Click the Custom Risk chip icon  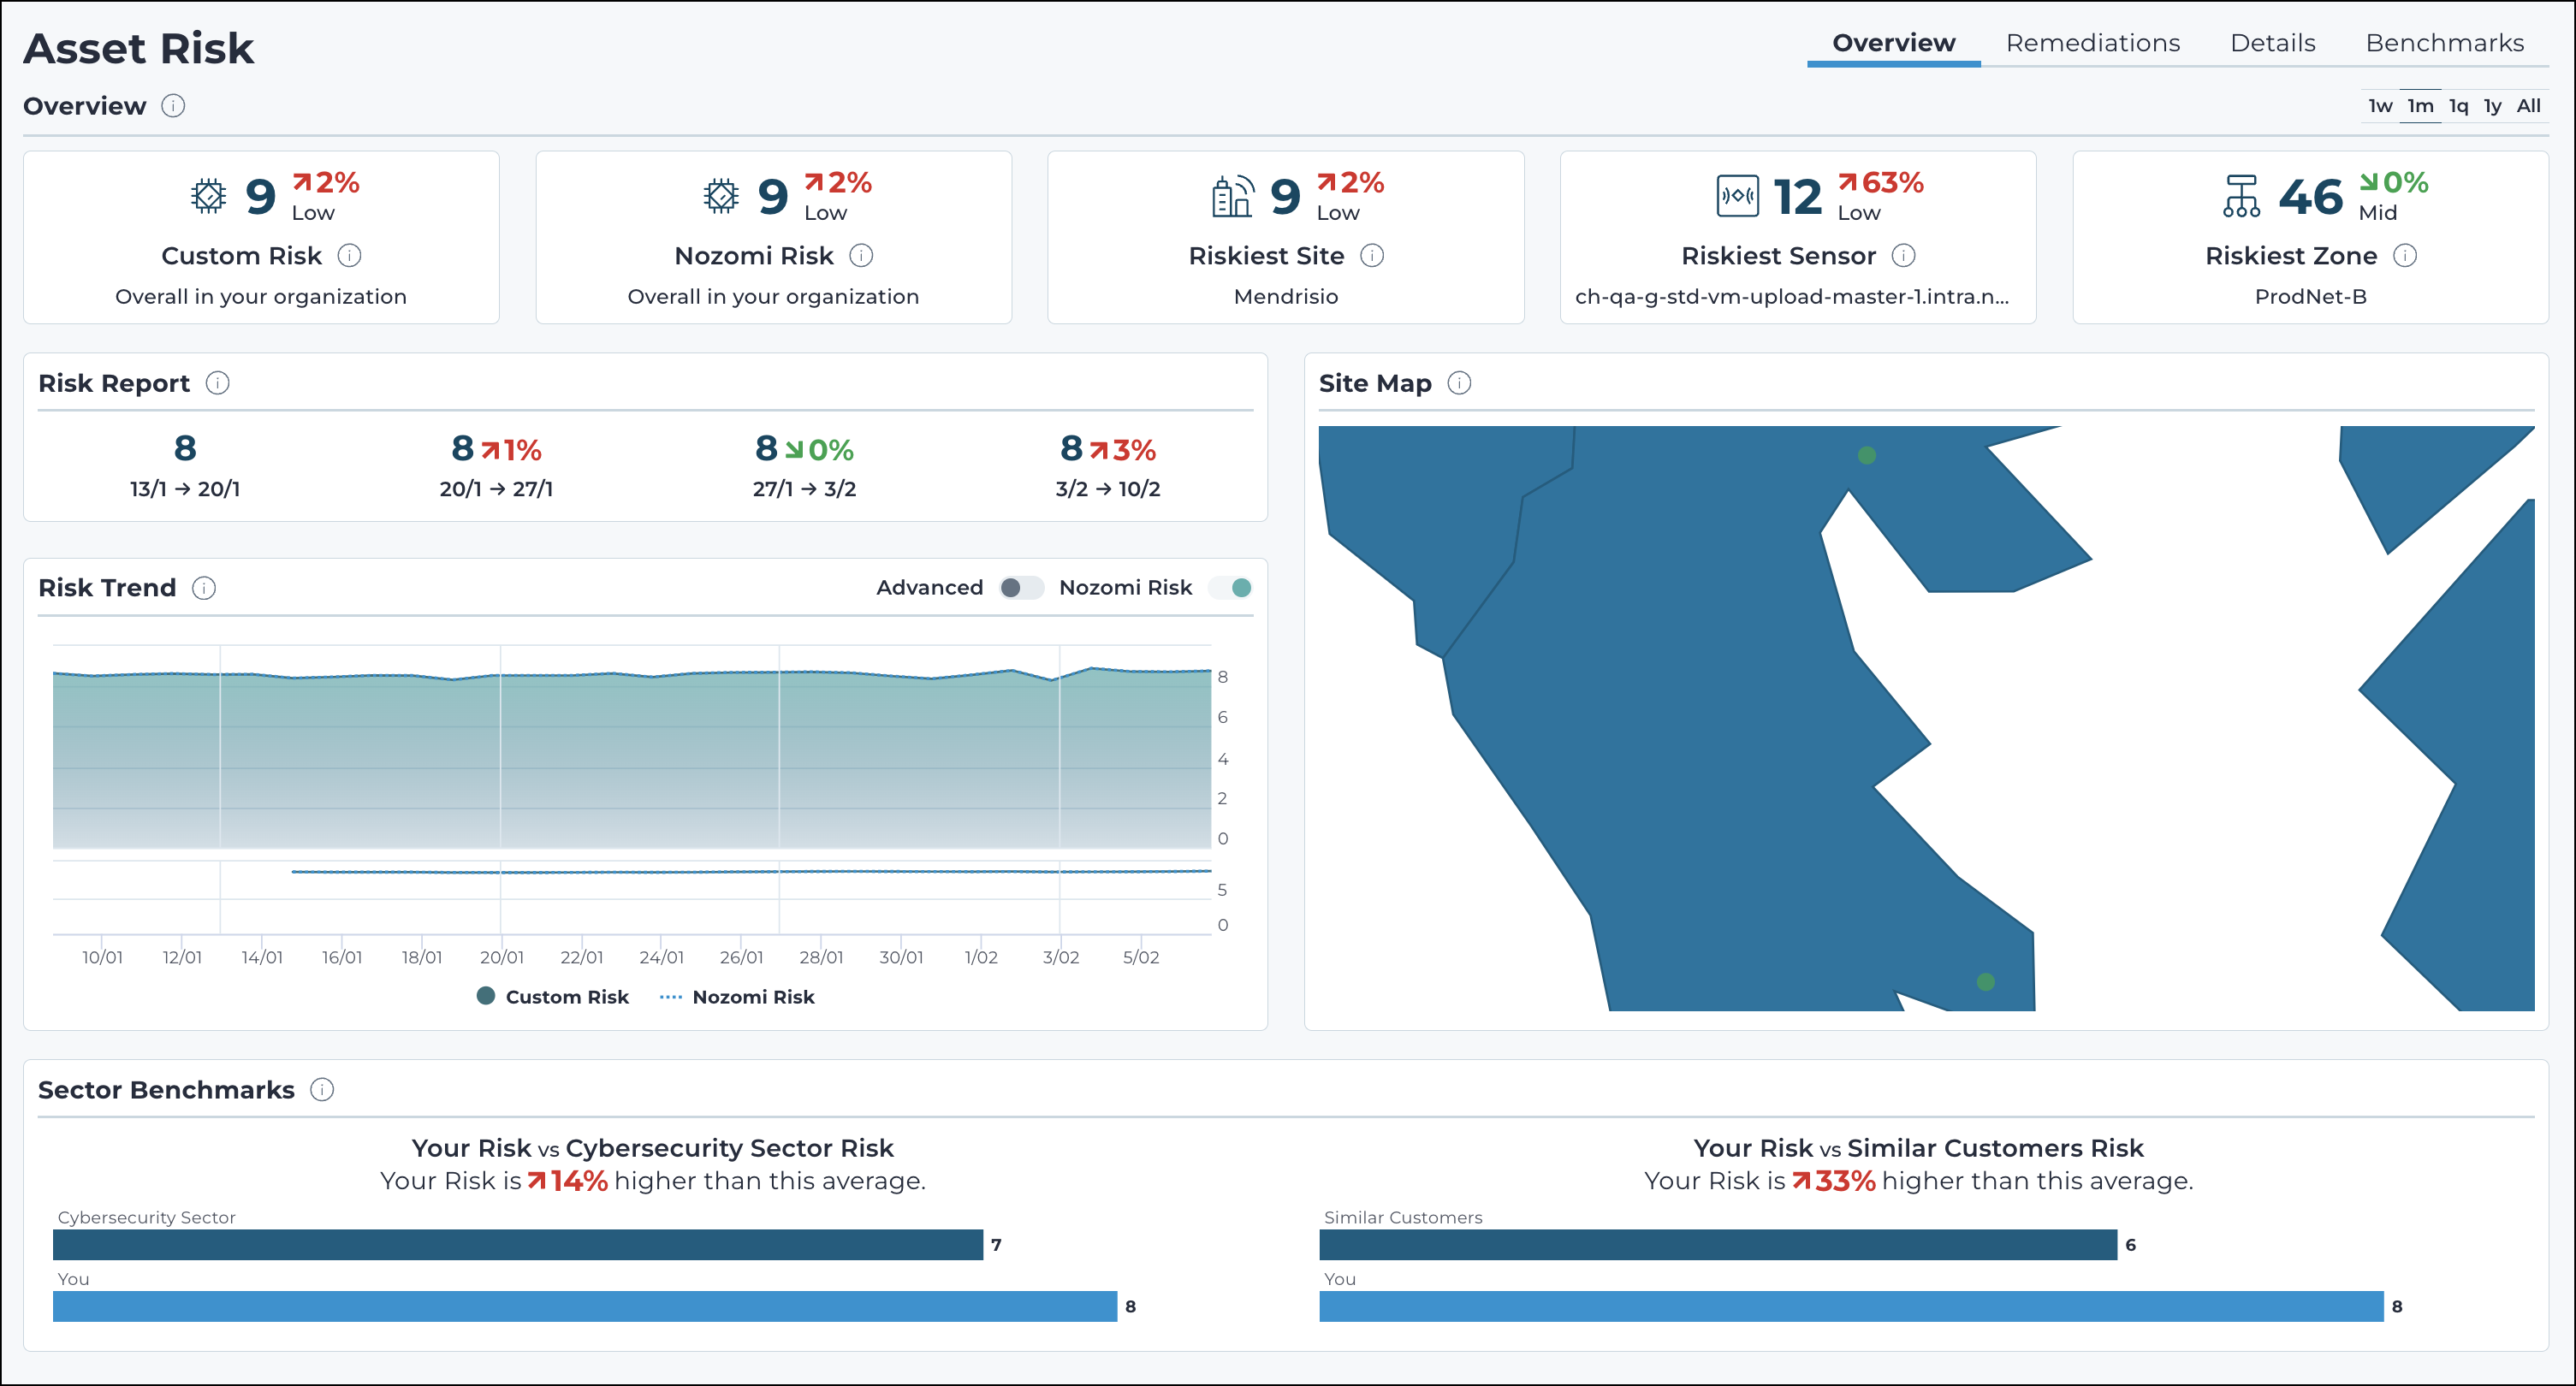tap(208, 196)
